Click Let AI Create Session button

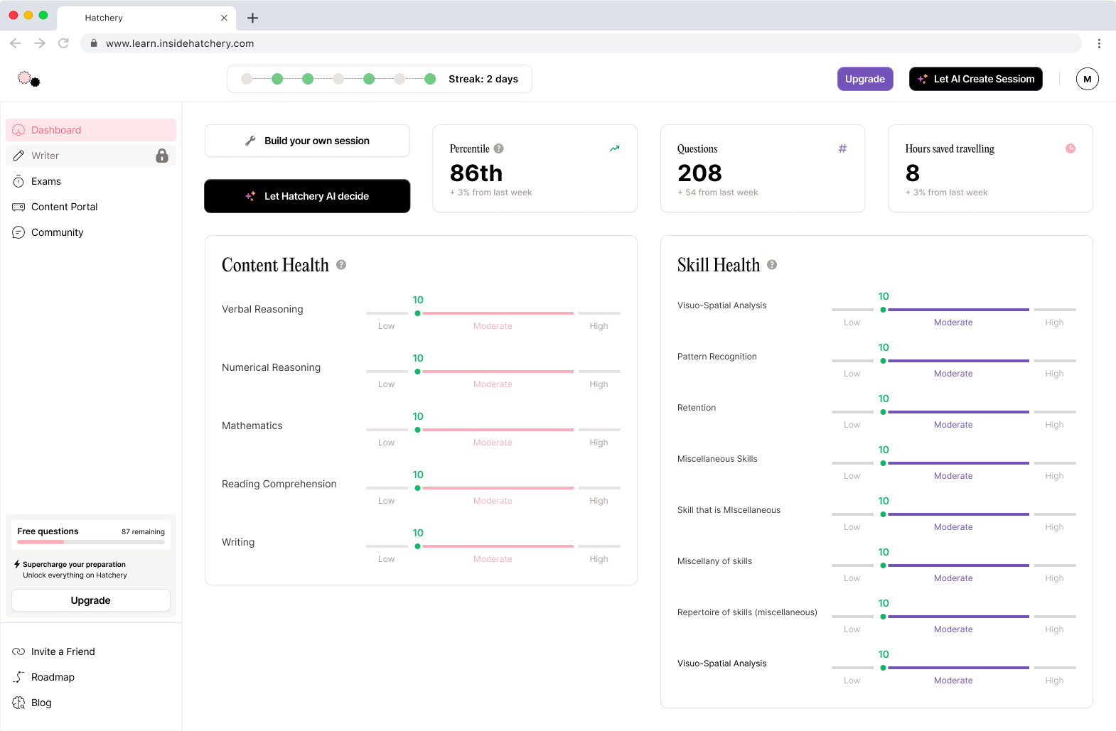976,79
